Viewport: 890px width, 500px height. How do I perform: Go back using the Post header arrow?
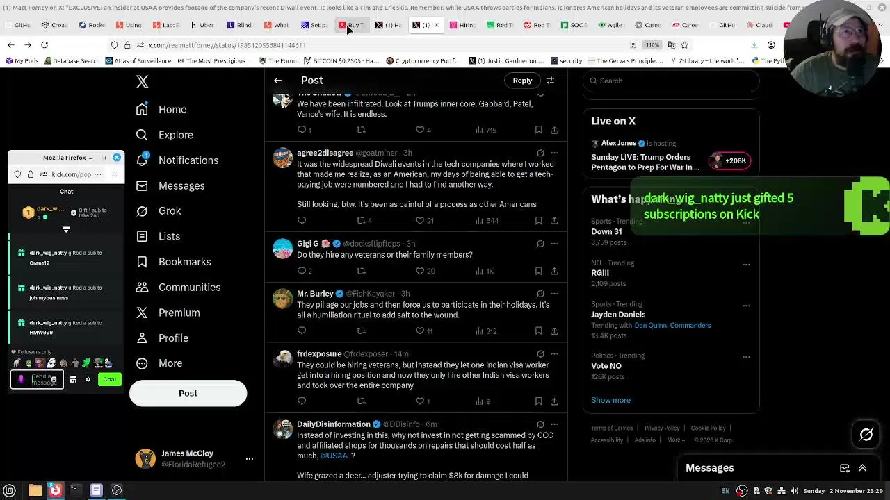[277, 81]
